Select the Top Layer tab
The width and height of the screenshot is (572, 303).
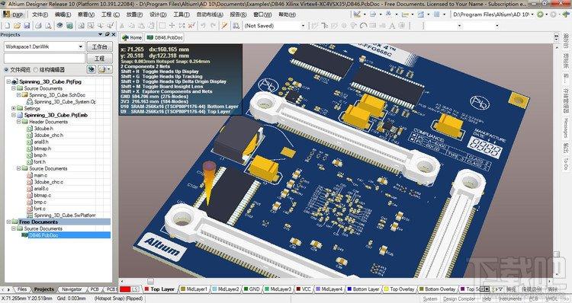tap(160, 289)
